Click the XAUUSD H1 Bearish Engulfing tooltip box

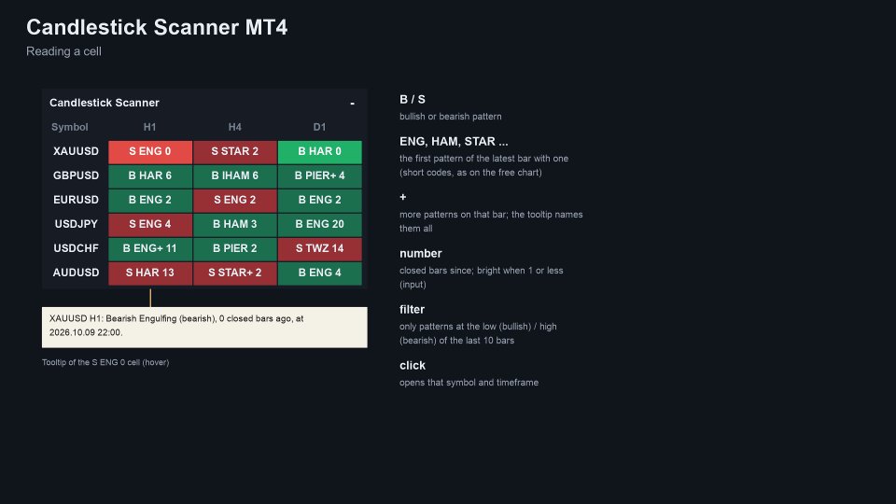click(x=204, y=328)
